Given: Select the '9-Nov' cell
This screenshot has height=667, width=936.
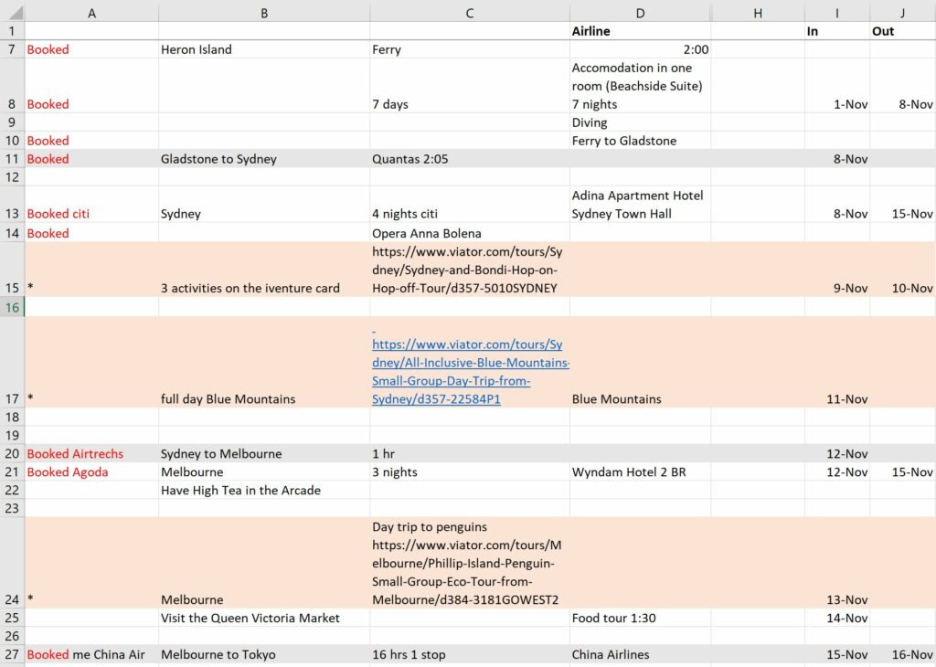Looking at the screenshot, I should click(x=837, y=270).
